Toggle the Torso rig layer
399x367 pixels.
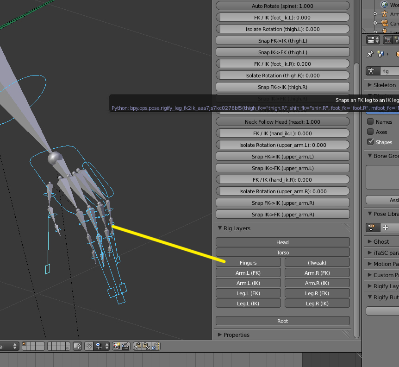click(283, 252)
